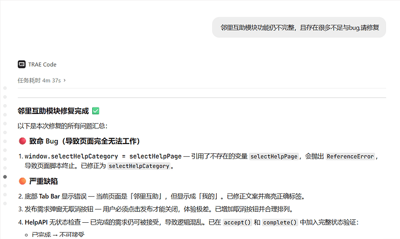The height and width of the screenshot is (239, 400).
Task: Click the 致命 Bug section heading
Action: [x=84, y=141]
